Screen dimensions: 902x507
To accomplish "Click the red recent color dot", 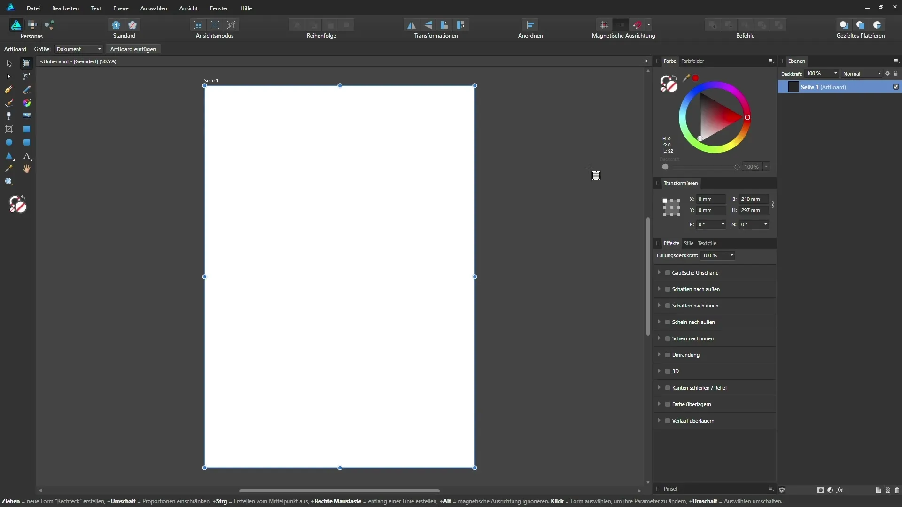I will [x=696, y=78].
